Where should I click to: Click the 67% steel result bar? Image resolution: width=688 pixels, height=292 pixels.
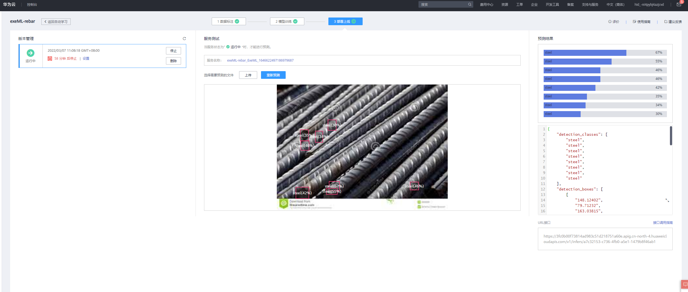click(605, 53)
